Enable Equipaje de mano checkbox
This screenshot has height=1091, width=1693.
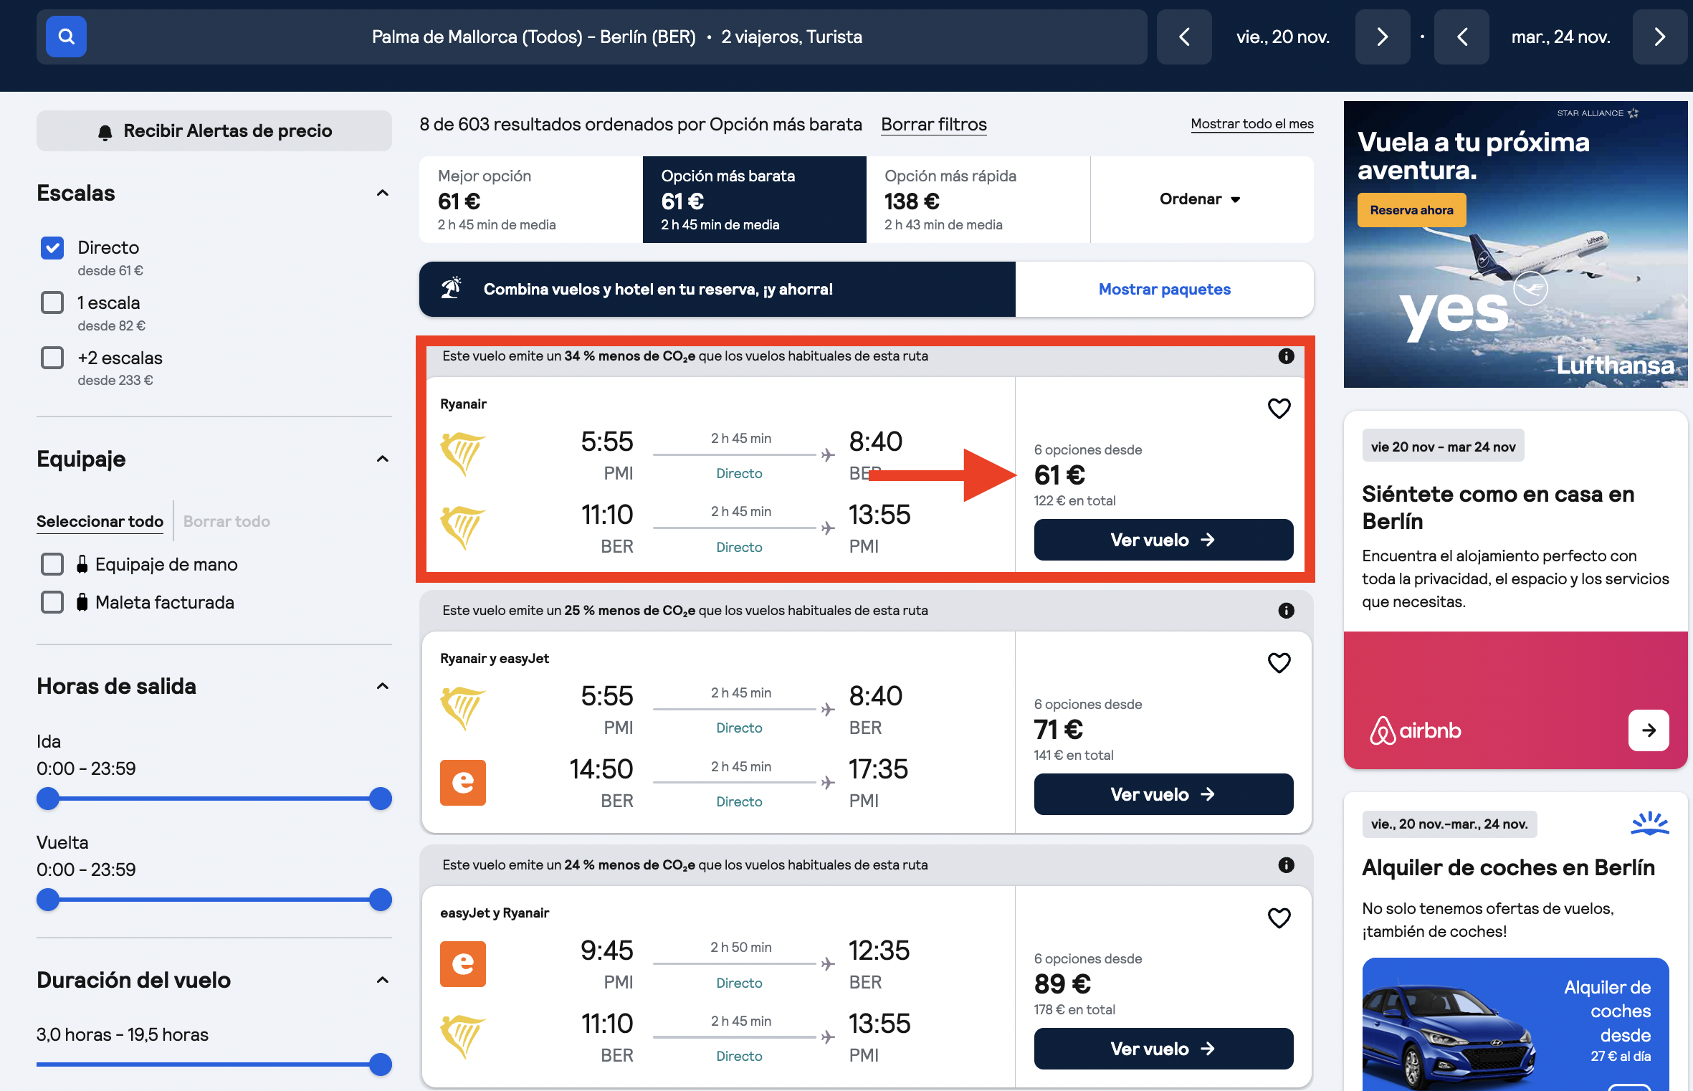[x=52, y=564]
